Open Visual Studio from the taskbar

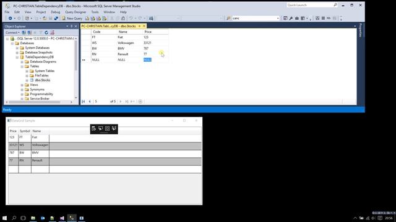click(62, 218)
